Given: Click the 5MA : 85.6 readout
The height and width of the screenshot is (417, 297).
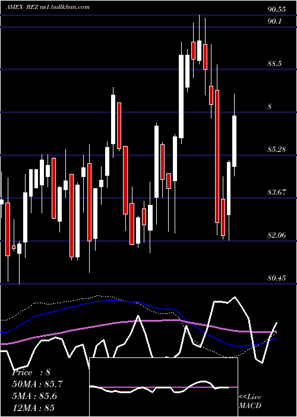Looking at the screenshot, I should (34, 396).
